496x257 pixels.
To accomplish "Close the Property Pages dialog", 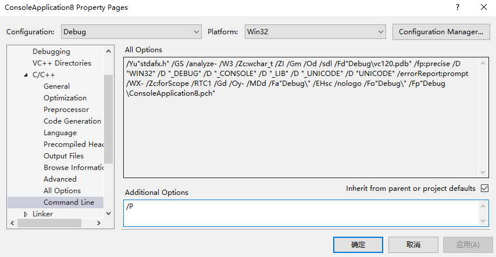I will point(484,8).
